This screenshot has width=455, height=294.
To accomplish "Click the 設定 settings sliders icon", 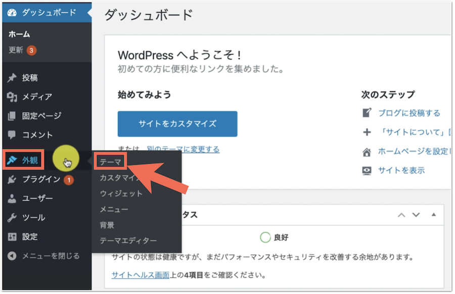I will [x=13, y=237].
